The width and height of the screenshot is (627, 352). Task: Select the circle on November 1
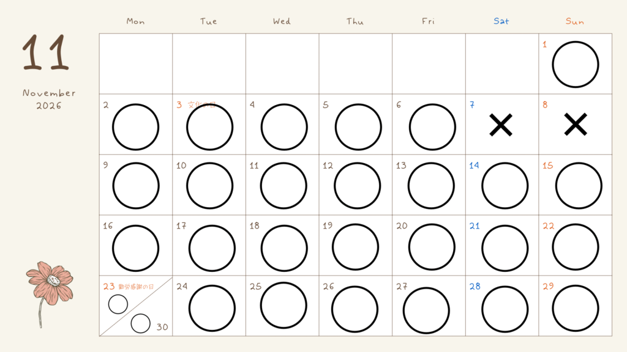click(x=576, y=64)
